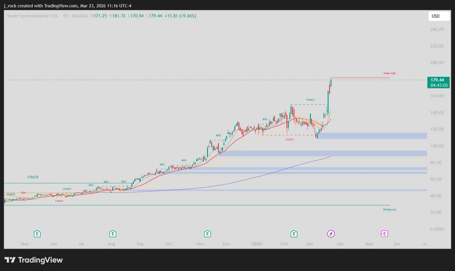Open the USD currency selector
Viewport: 455px width, 271px height.
click(439, 16)
